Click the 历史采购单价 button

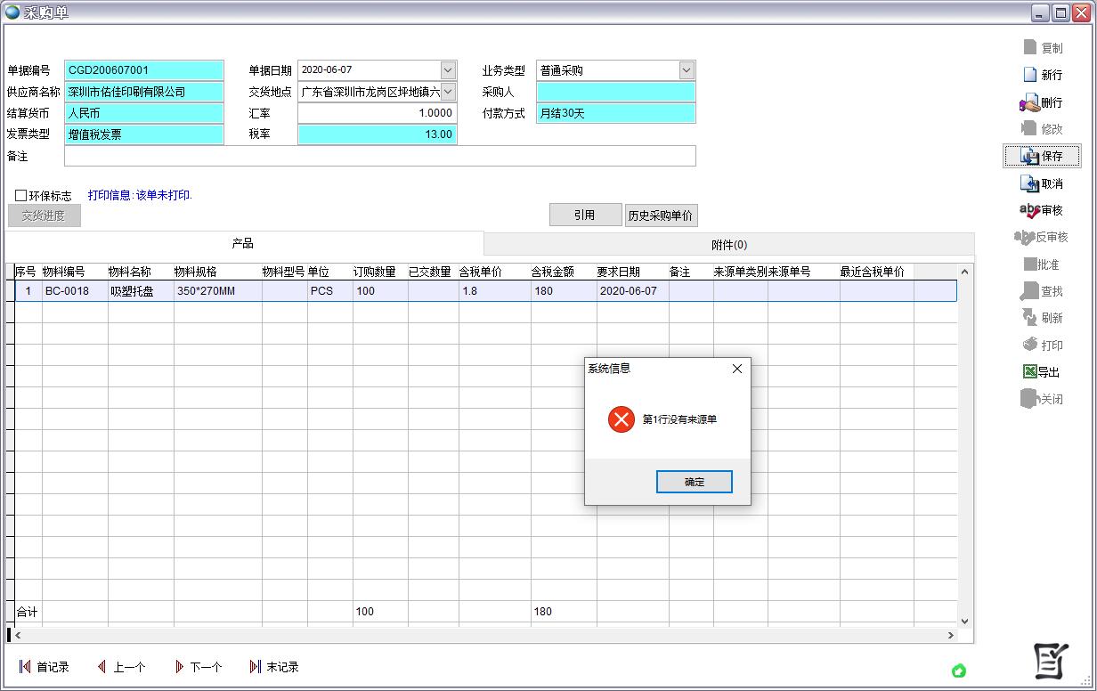point(661,215)
